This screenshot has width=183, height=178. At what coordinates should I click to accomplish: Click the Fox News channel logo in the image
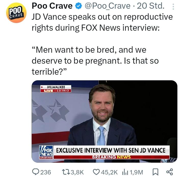click(x=46, y=152)
